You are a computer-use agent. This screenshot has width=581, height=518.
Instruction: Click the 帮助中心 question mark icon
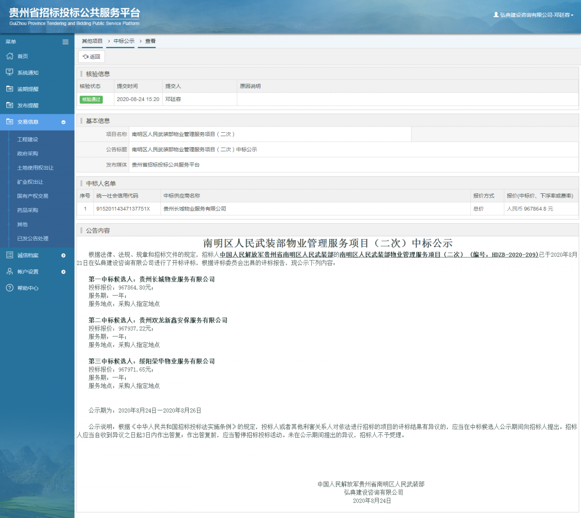(x=10, y=288)
